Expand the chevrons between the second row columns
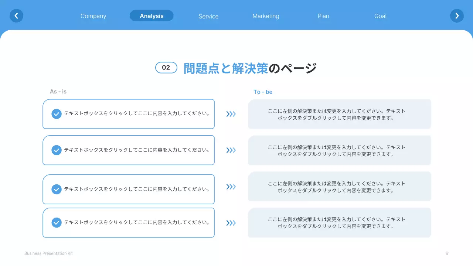The height and width of the screenshot is (266, 473). (231, 150)
